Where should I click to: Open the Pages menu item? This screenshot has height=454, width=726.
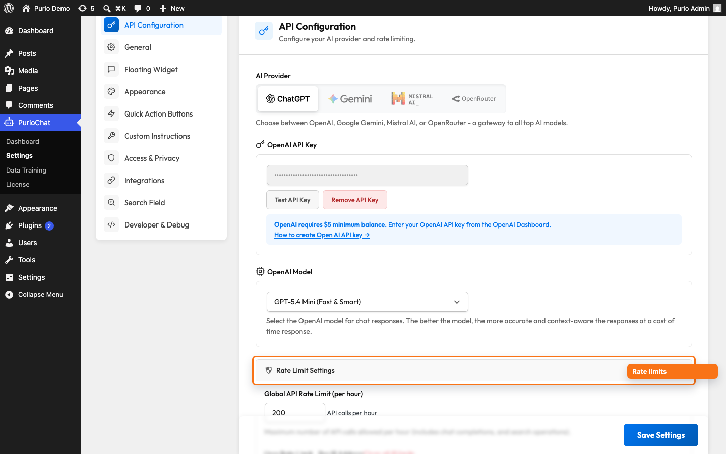(40, 88)
